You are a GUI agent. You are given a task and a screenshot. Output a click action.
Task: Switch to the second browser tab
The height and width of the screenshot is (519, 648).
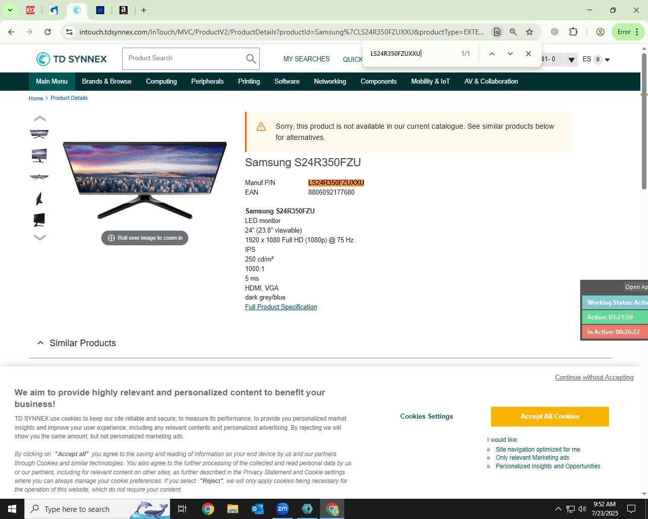[x=54, y=10]
